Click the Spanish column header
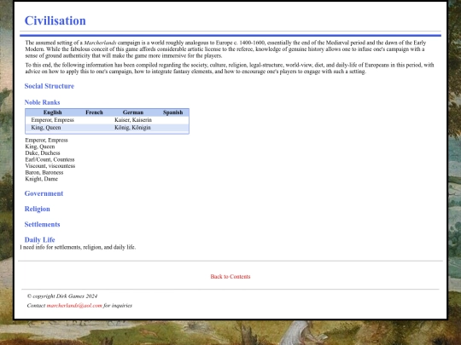Image resolution: width=461 pixels, height=345 pixels. point(172,112)
